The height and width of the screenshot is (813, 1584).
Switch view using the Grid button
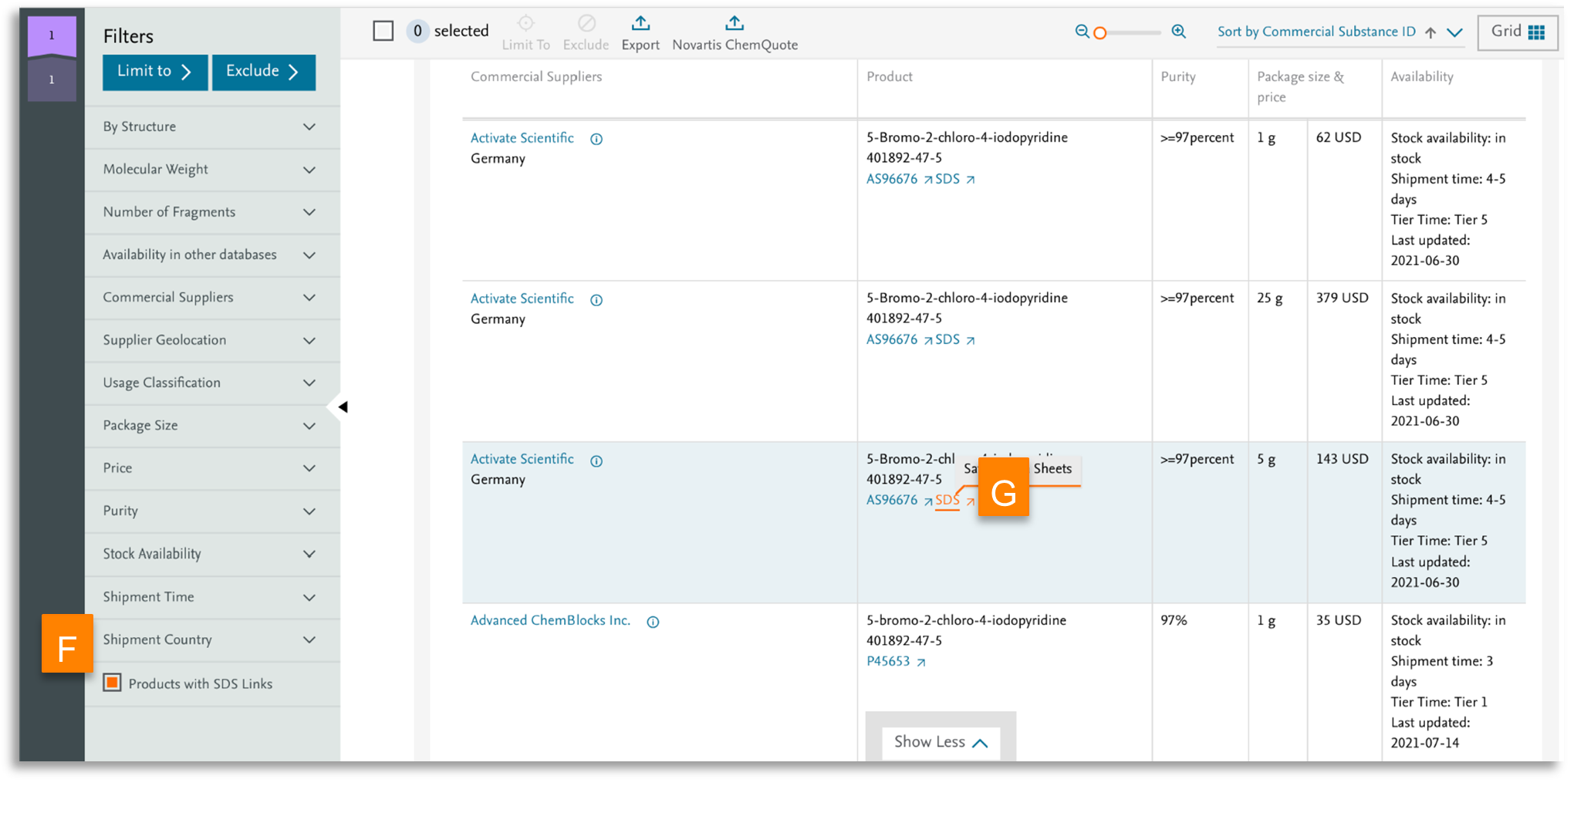coord(1517,32)
